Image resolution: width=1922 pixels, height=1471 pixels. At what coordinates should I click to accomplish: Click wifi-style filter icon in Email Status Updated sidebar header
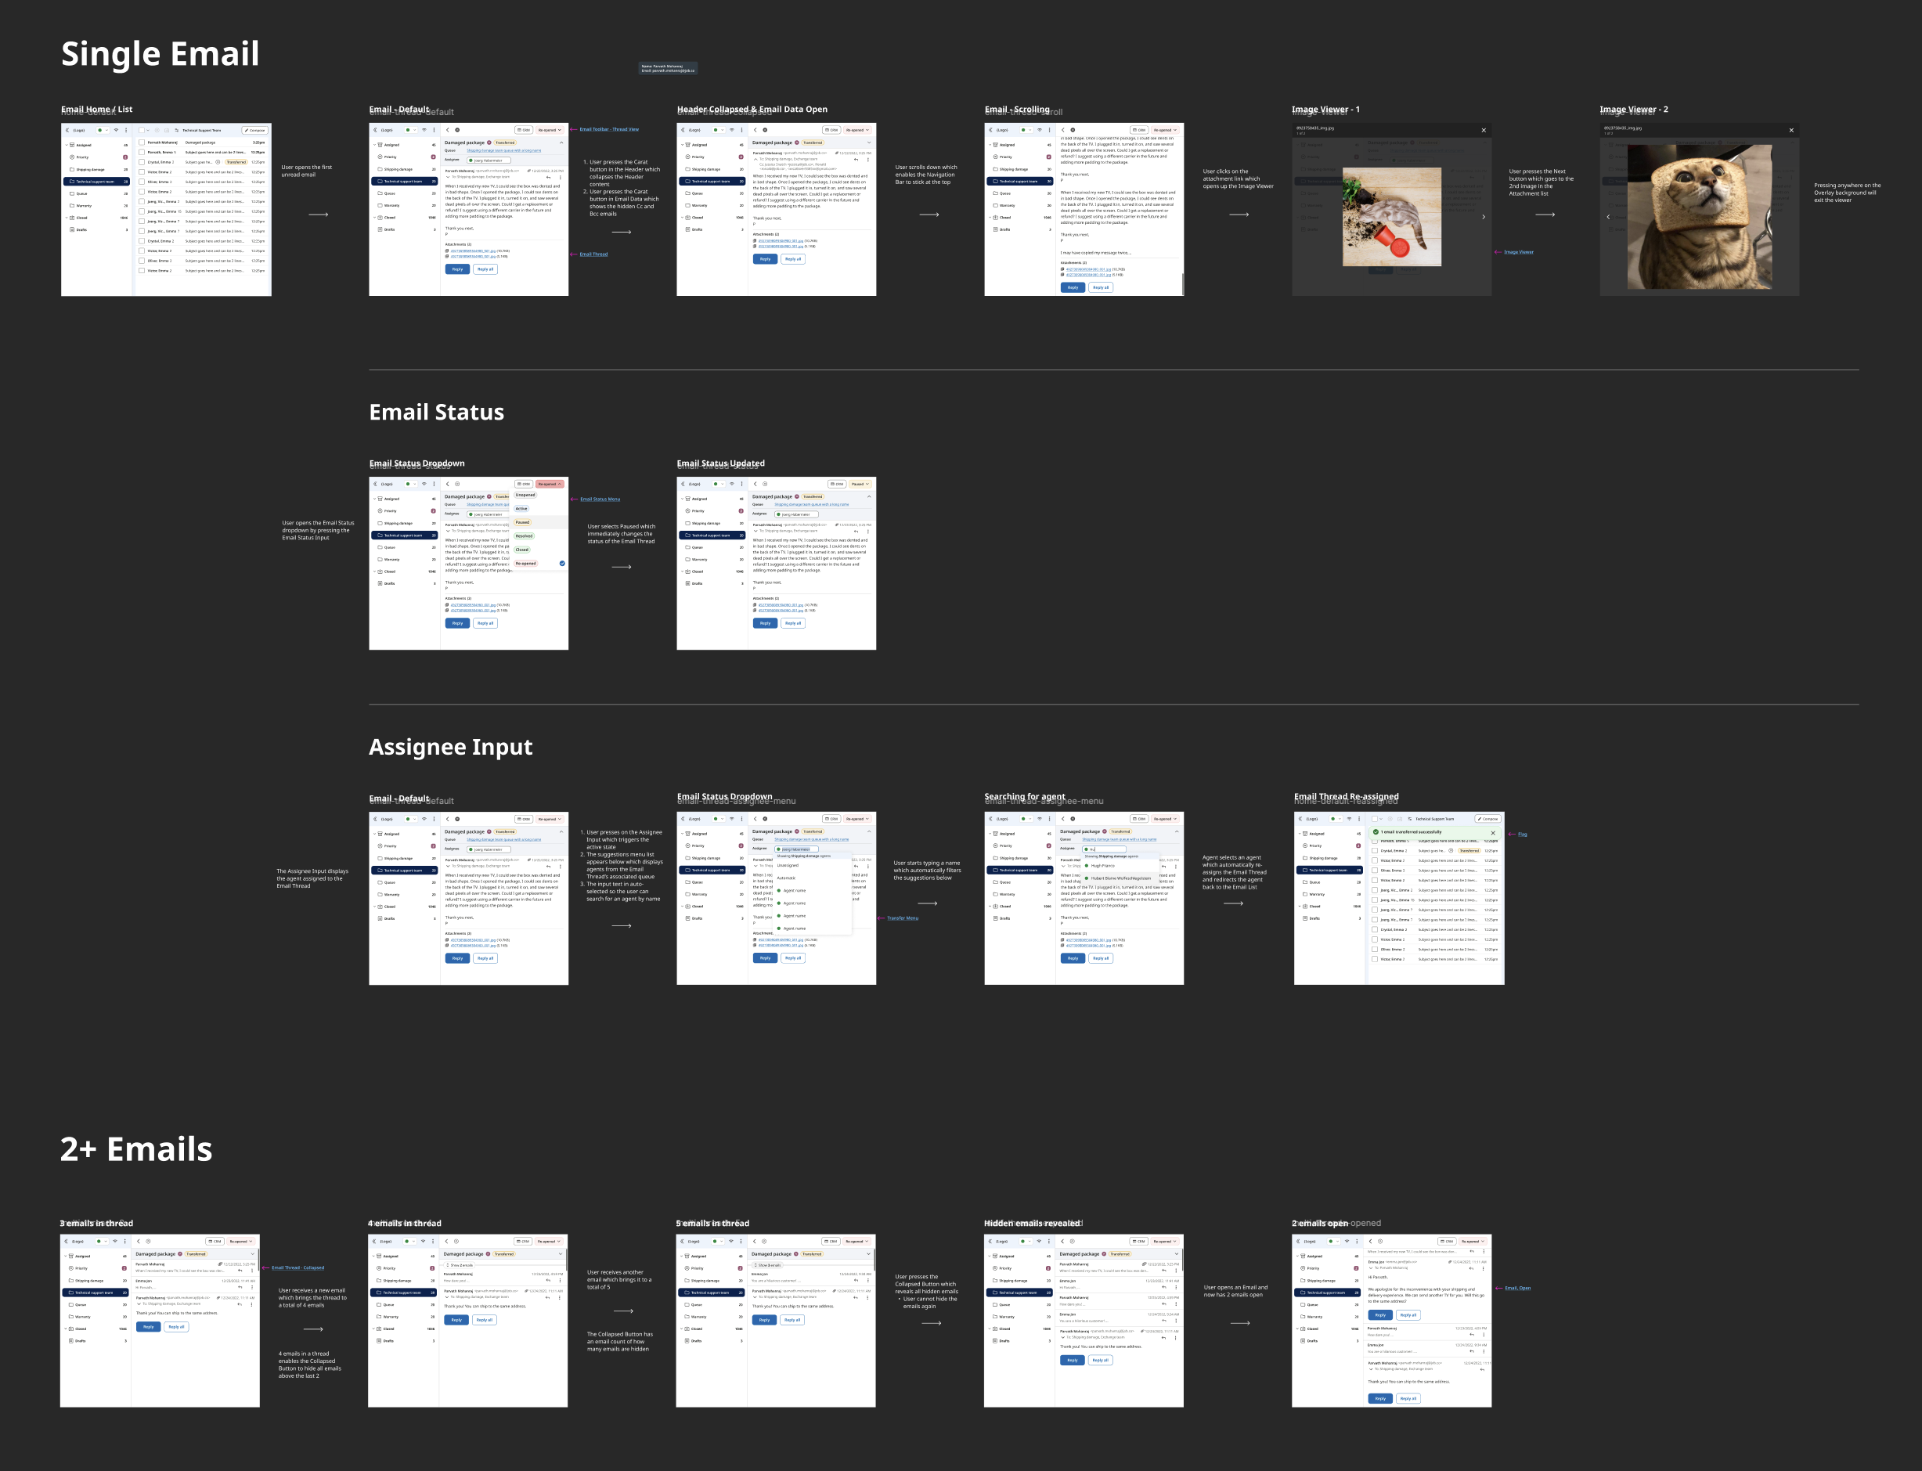[x=732, y=485]
